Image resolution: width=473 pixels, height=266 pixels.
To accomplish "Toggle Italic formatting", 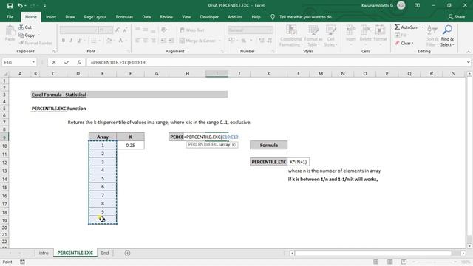I will [71, 41].
